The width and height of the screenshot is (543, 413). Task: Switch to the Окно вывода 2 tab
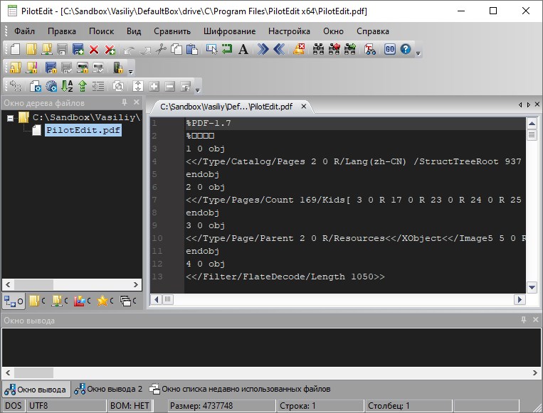point(109,389)
